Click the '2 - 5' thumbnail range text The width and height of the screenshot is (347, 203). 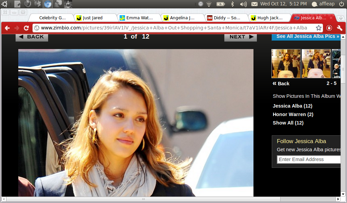(x=331, y=83)
